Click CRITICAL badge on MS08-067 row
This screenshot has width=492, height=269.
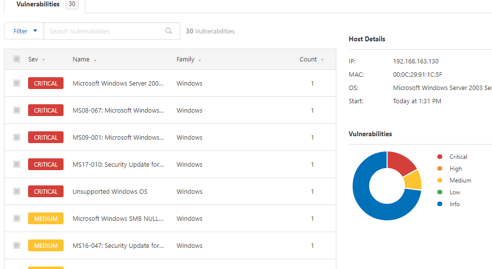coord(45,110)
